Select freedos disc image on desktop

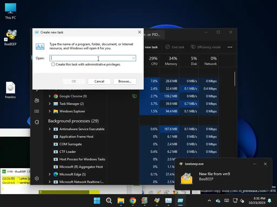[x=11, y=90]
